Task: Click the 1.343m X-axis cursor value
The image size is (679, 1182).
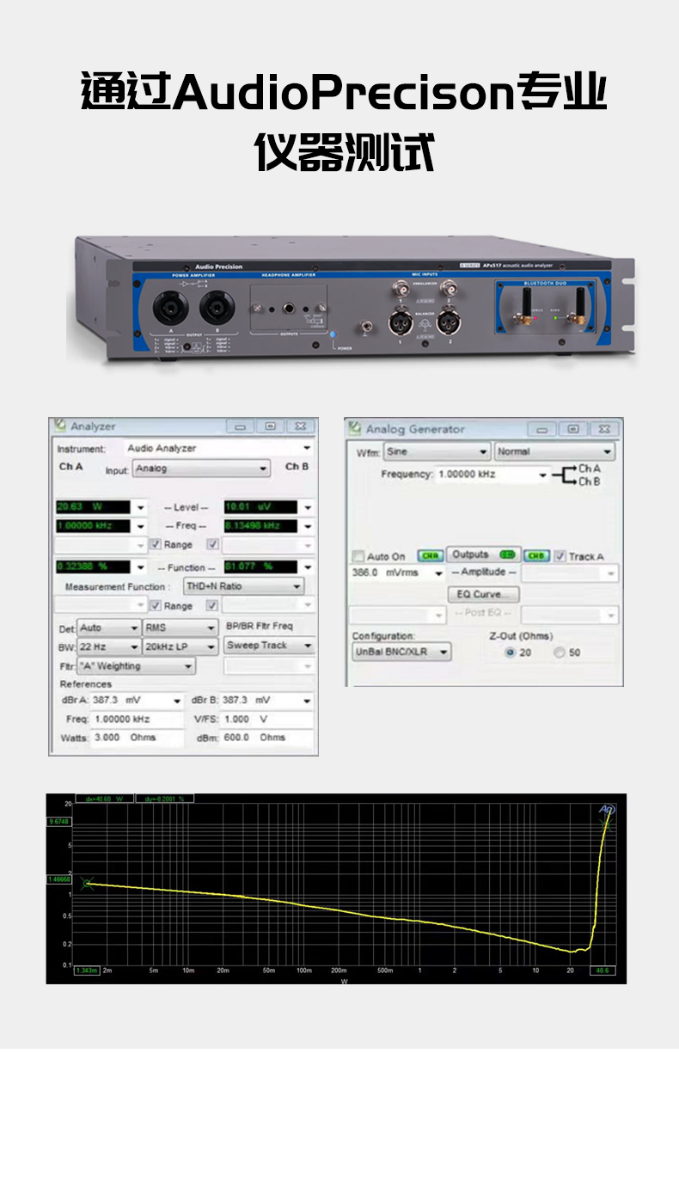Action: [87, 971]
